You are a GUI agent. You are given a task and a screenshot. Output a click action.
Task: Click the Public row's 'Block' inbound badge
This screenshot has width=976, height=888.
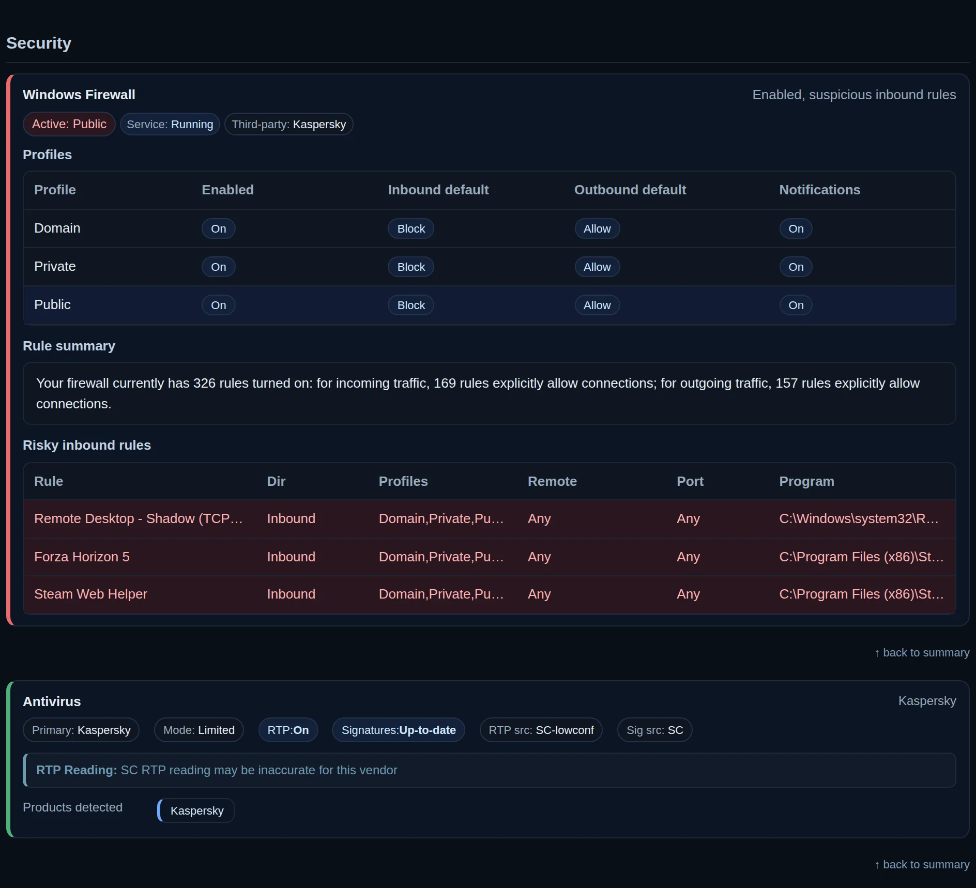411,305
